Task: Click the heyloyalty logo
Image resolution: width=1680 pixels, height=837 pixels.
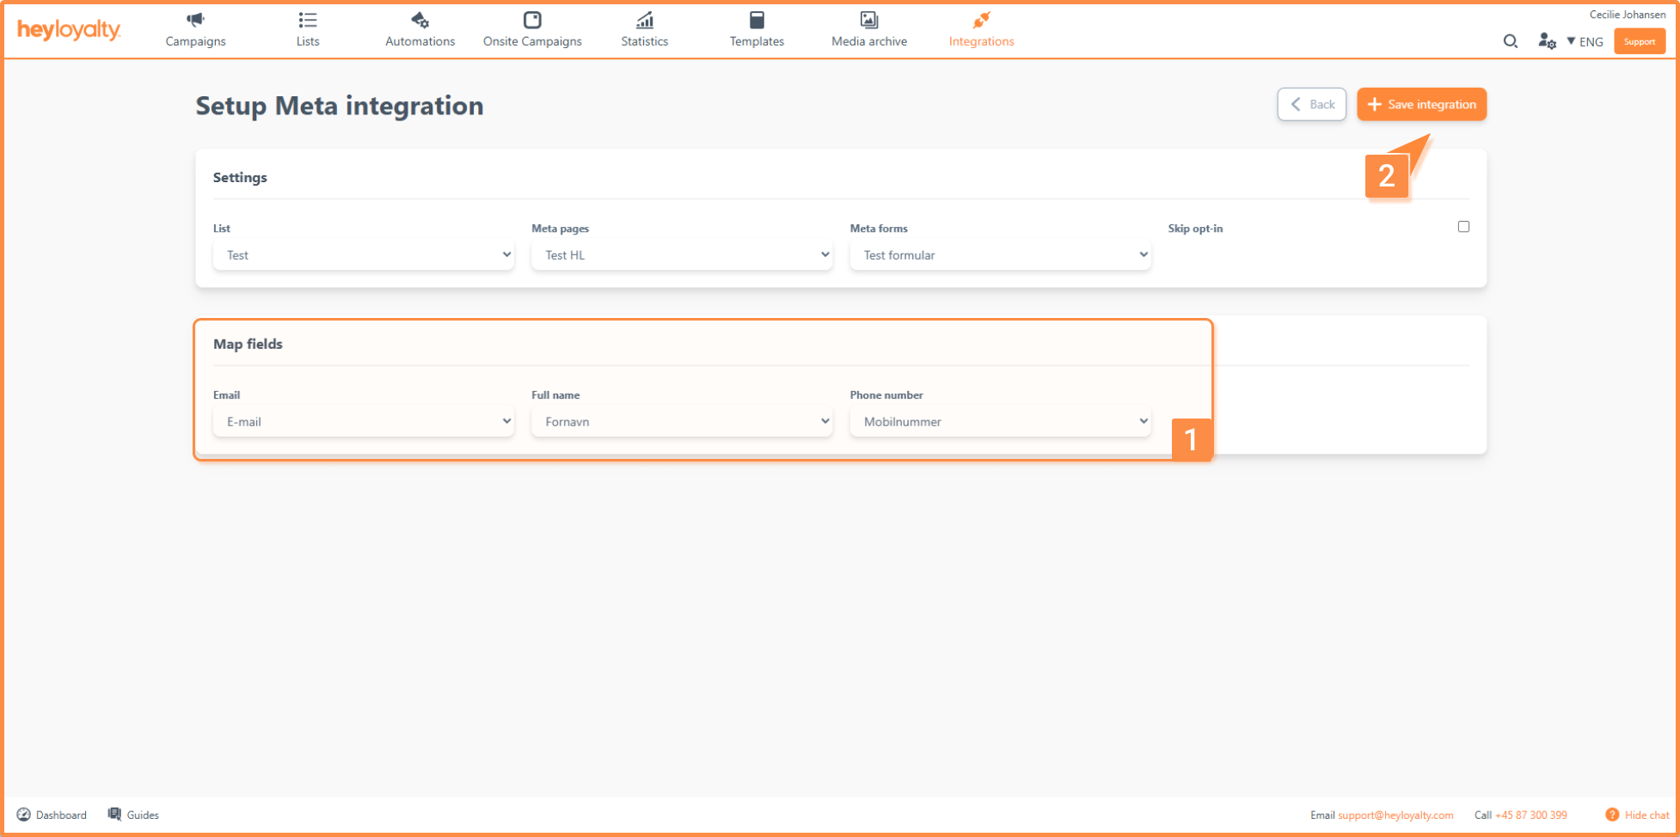Action: coord(69,30)
